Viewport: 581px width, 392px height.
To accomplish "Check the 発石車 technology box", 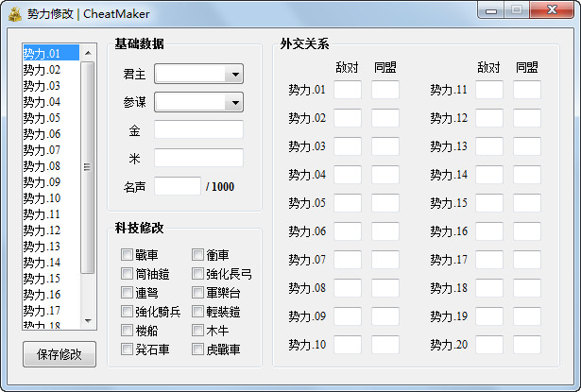I will coord(128,349).
